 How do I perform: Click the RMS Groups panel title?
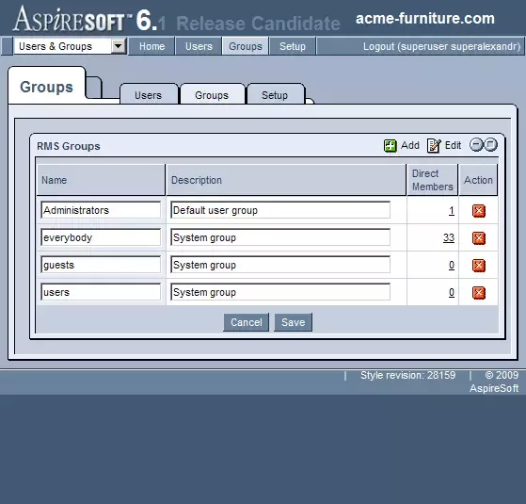[x=69, y=146]
